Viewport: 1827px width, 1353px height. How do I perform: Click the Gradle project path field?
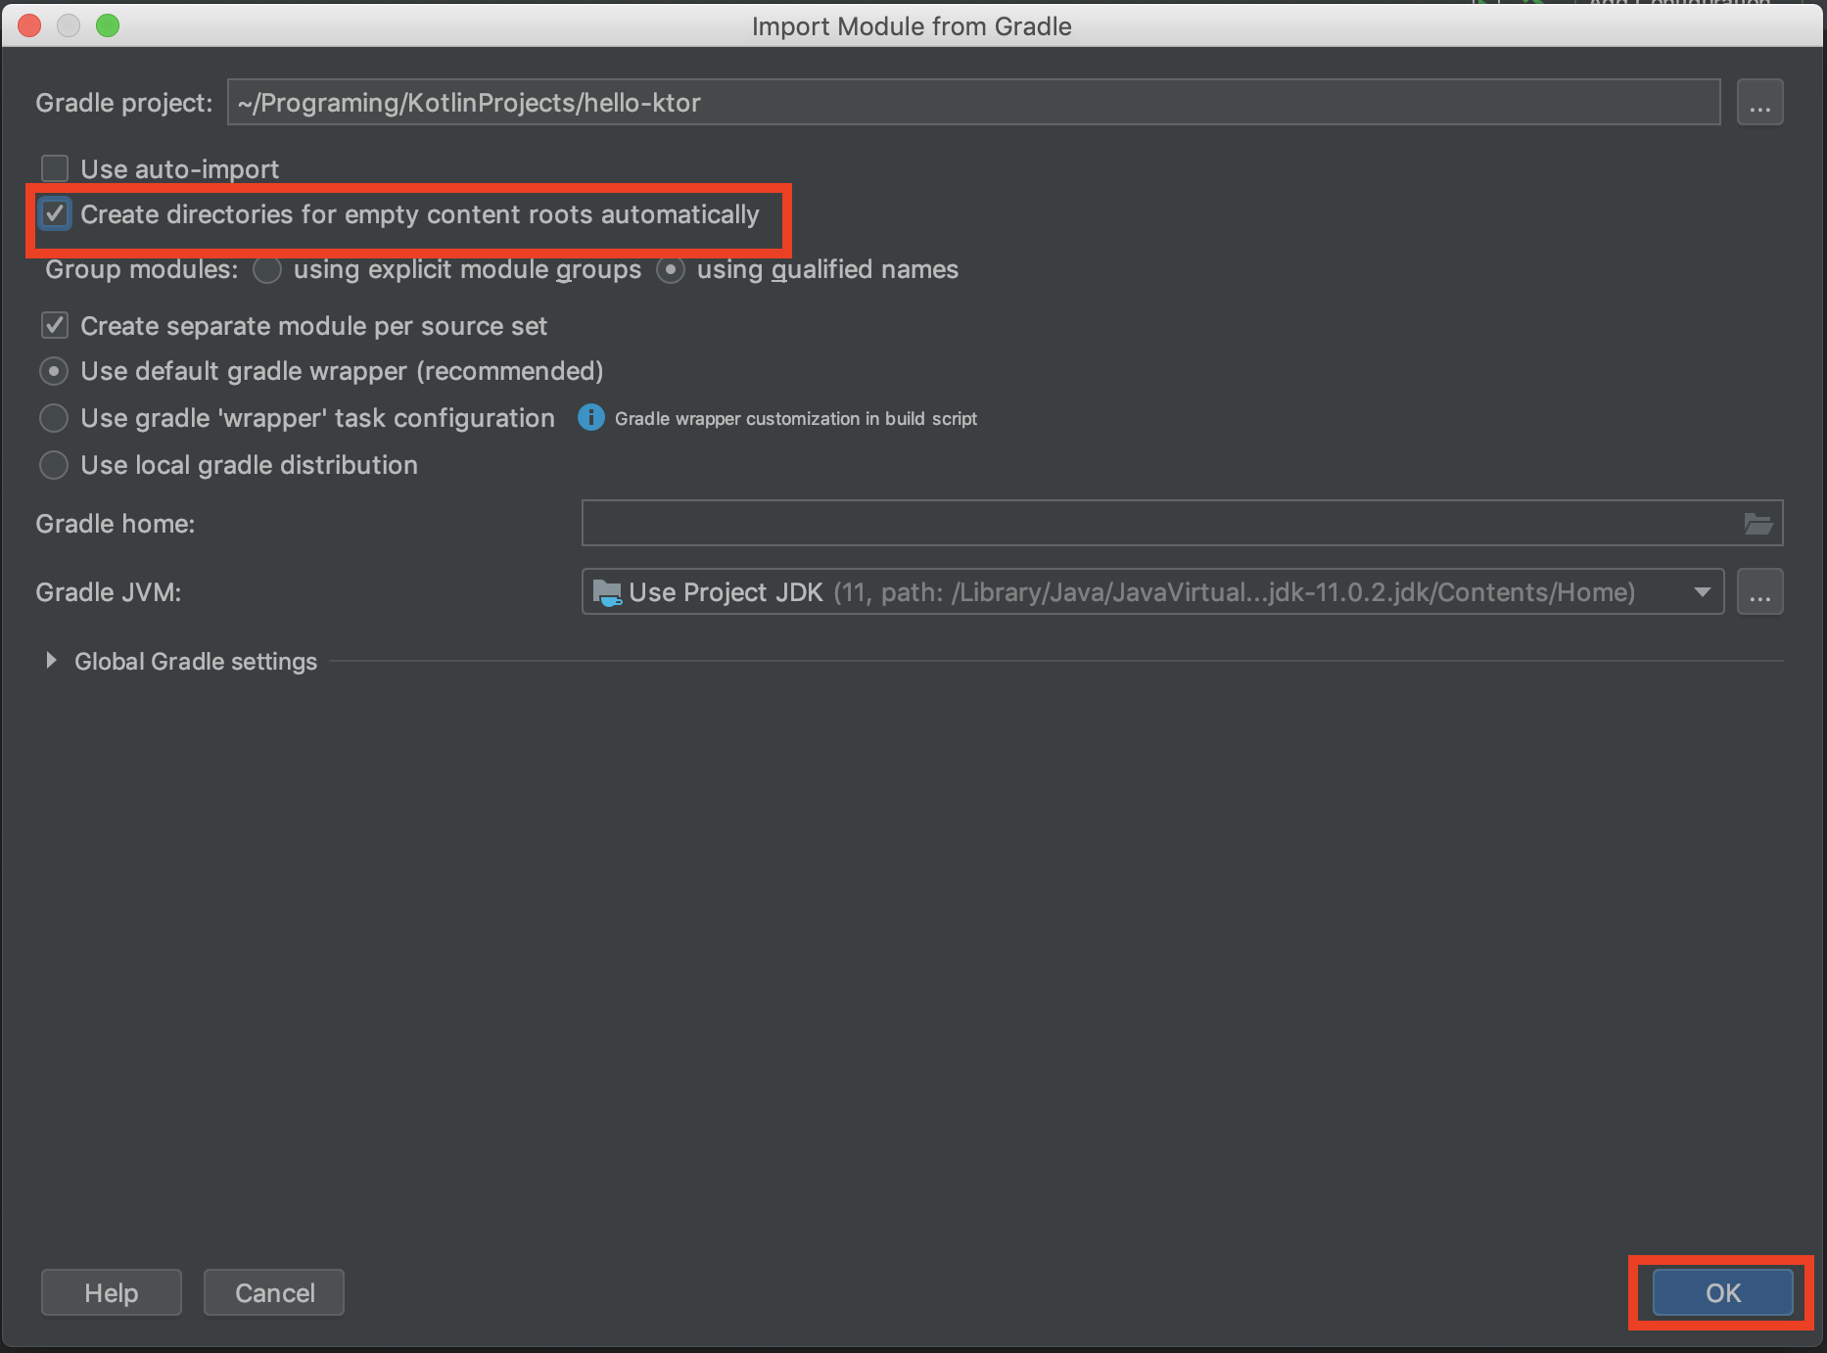[x=973, y=103]
